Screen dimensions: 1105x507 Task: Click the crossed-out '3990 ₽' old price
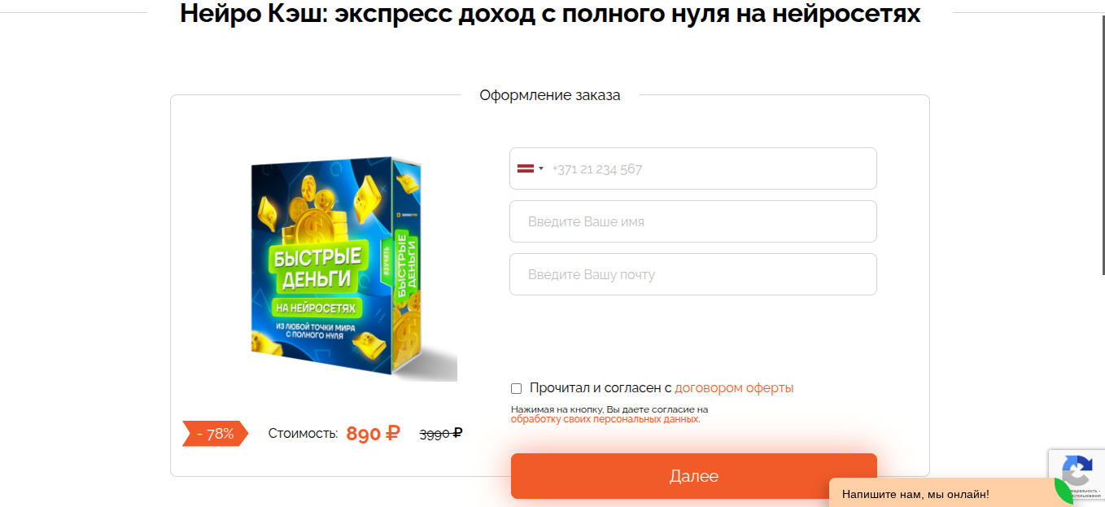439,434
